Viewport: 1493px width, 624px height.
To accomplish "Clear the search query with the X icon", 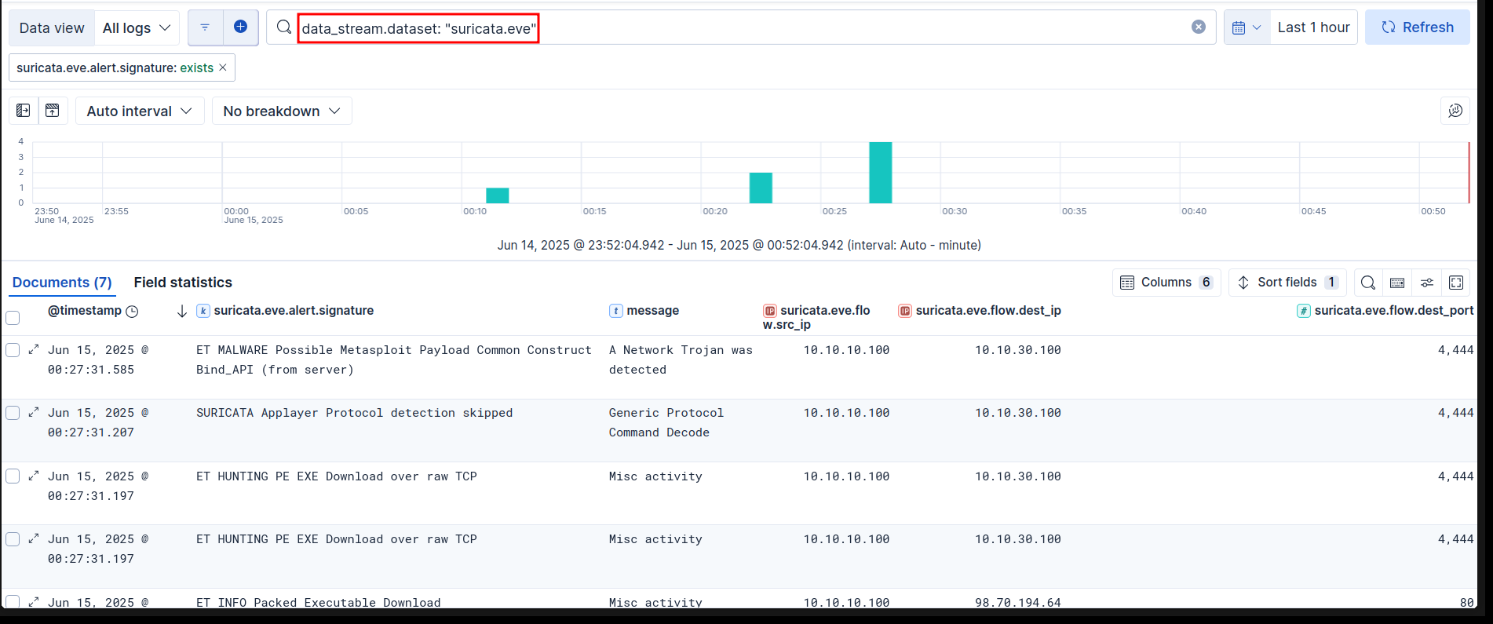I will [1198, 27].
